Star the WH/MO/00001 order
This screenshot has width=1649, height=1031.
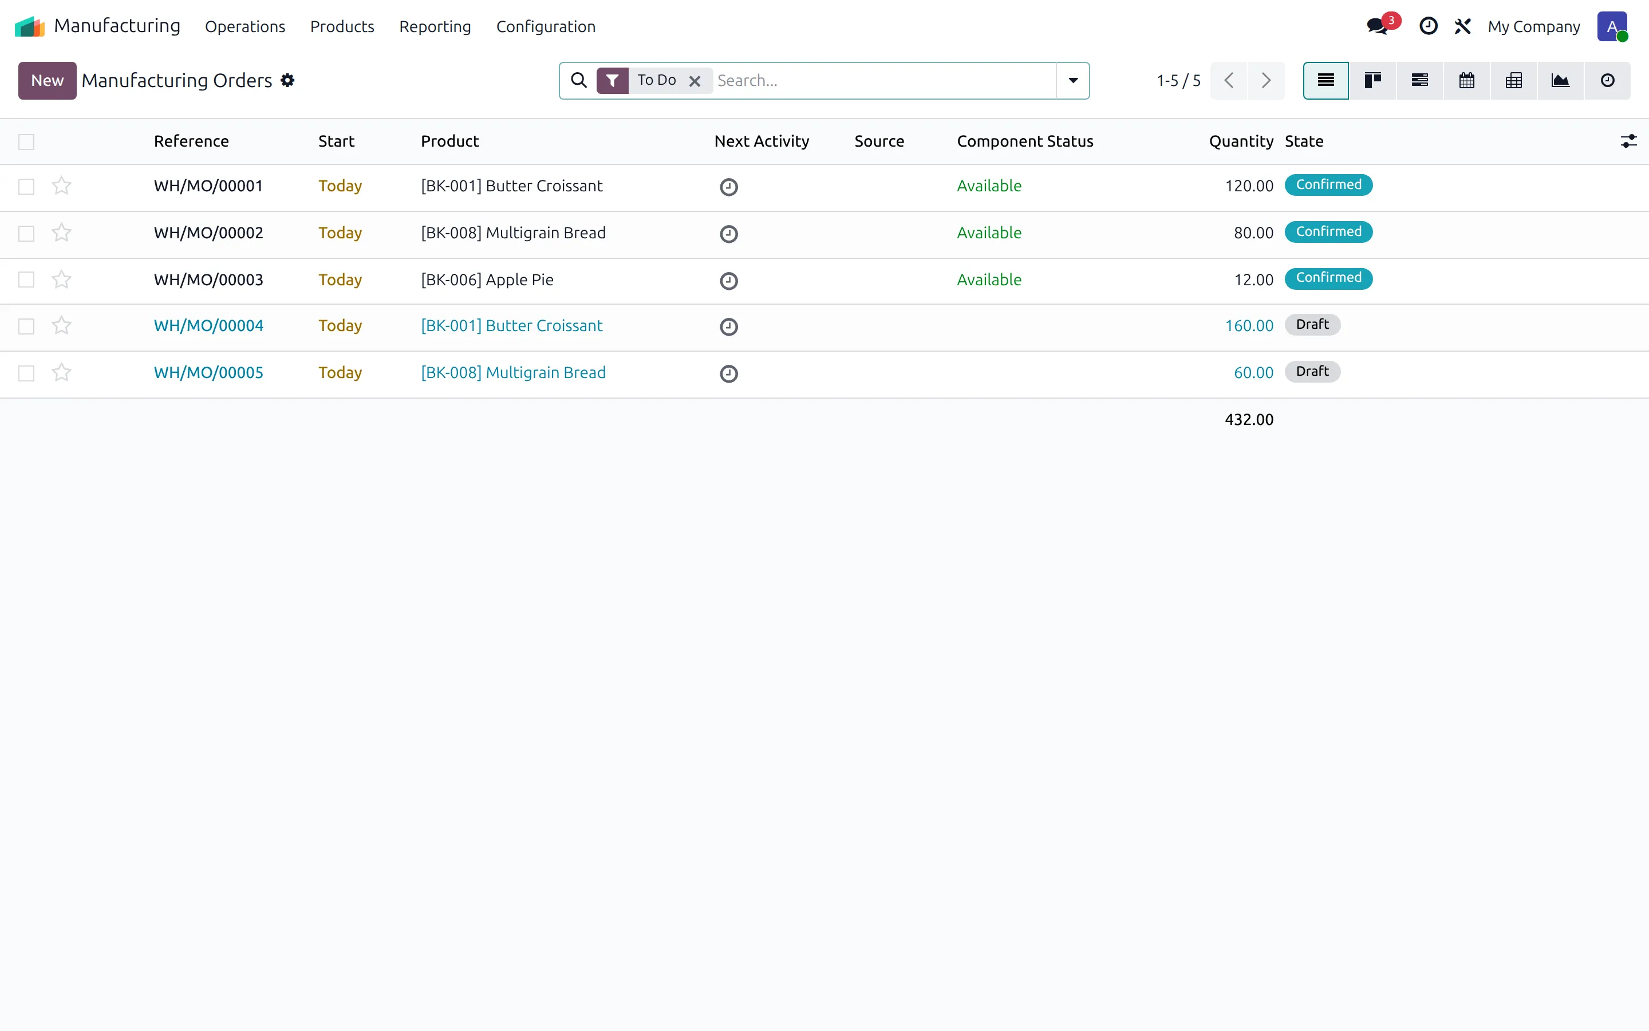[61, 186]
